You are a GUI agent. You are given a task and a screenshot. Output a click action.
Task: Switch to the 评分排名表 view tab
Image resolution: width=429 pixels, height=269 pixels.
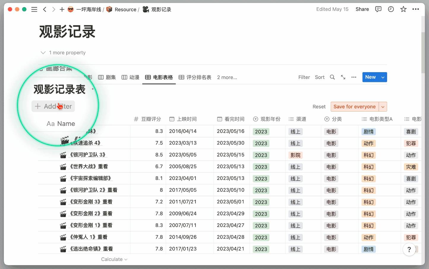pyautogui.click(x=195, y=77)
